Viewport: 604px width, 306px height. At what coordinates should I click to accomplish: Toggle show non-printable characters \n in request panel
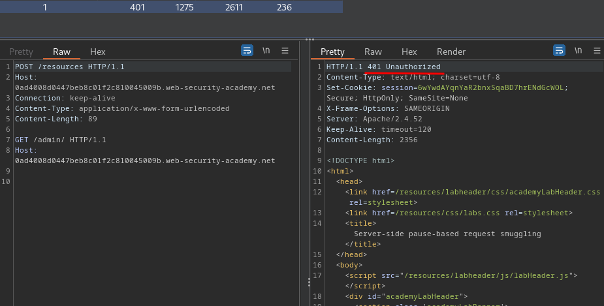pyautogui.click(x=266, y=50)
